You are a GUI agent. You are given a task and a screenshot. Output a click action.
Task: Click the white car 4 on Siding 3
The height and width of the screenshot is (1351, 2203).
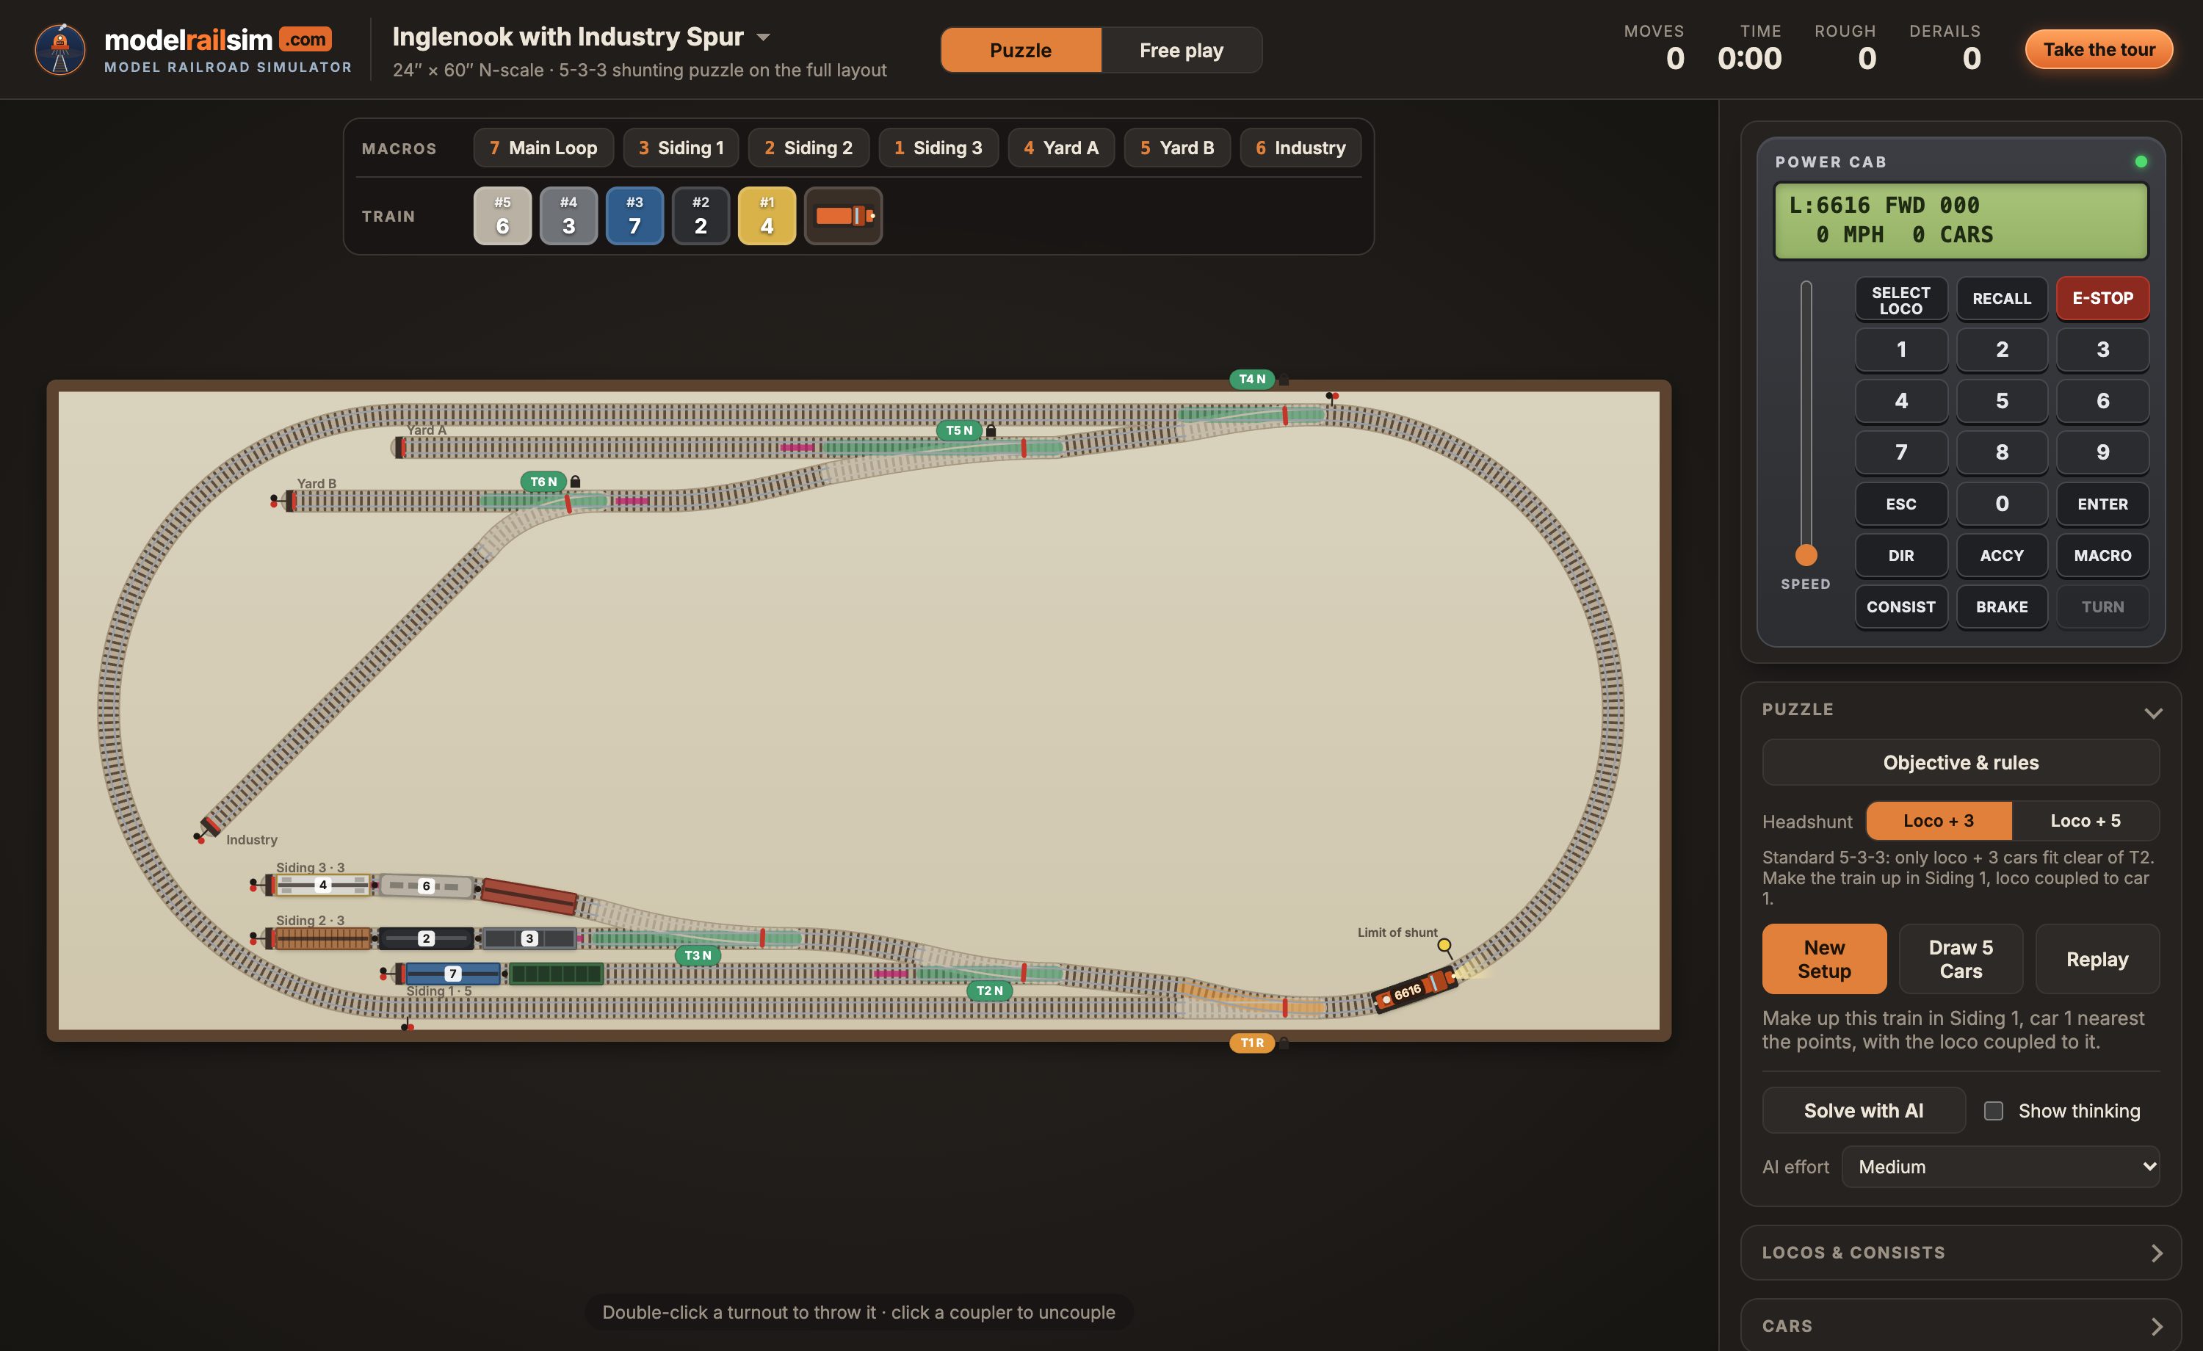pos(323,885)
